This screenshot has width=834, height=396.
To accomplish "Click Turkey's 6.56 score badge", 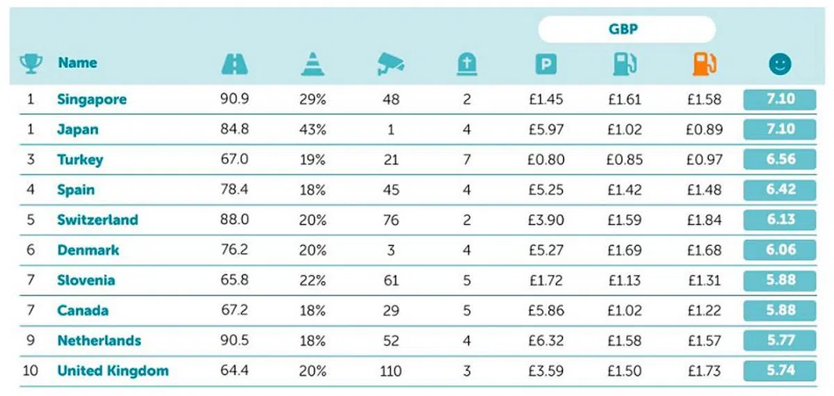I will [x=779, y=159].
